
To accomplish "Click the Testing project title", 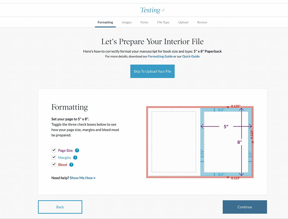I will point(150,10).
